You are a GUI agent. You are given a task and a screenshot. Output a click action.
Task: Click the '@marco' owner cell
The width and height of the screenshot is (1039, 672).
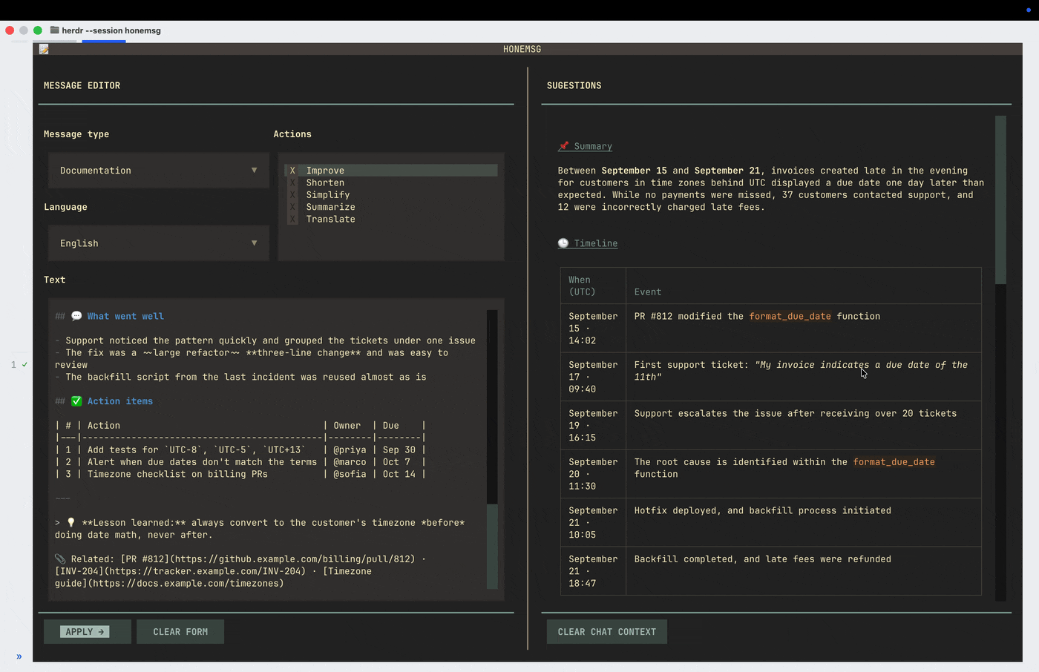click(x=350, y=462)
